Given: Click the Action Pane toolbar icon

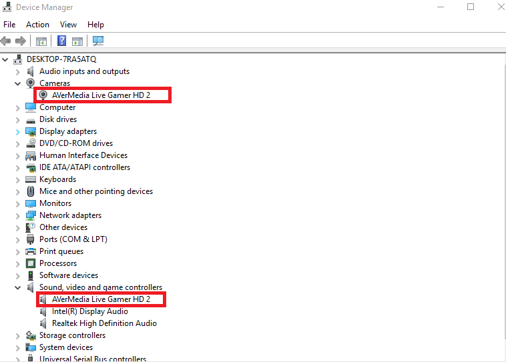Looking at the screenshot, I should click(77, 41).
